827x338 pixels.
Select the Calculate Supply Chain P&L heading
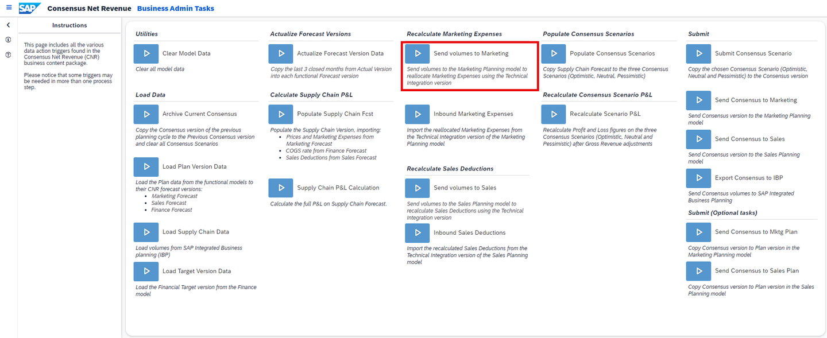pos(312,95)
